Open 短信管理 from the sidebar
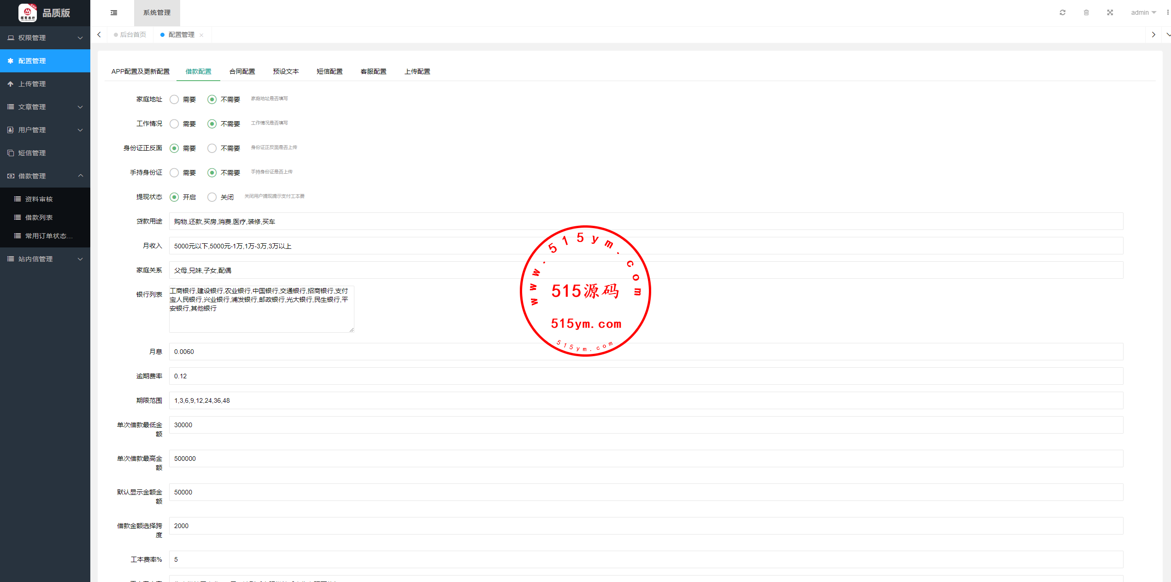1171x582 pixels. pos(32,153)
